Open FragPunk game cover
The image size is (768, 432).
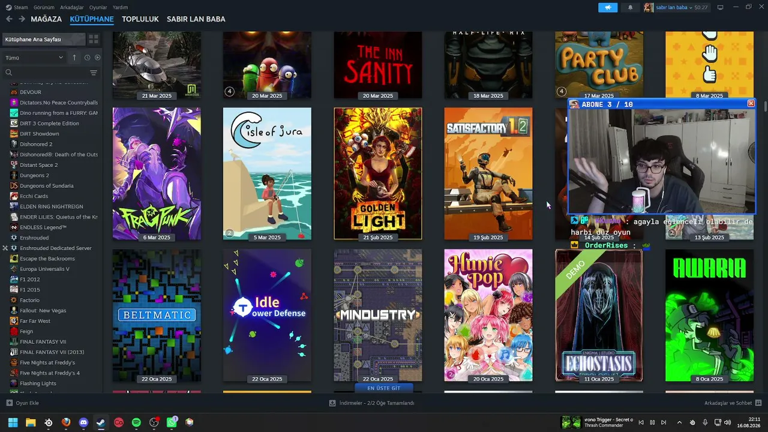click(x=157, y=173)
